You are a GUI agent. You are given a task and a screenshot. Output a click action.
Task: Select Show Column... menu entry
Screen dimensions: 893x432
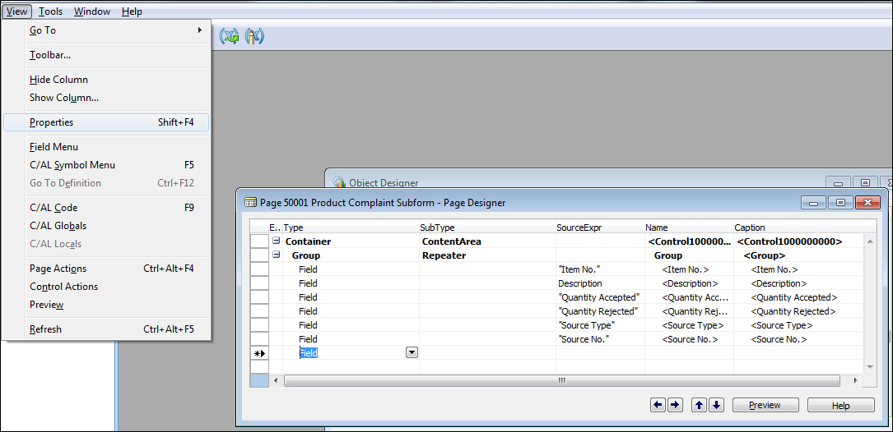(x=106, y=98)
